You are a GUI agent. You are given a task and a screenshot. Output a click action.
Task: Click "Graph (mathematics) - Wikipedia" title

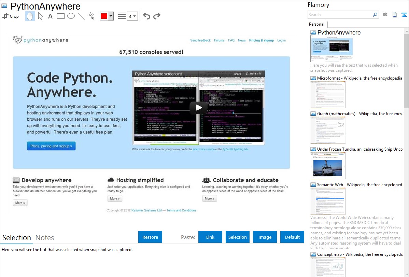pyautogui.click(x=359, y=114)
